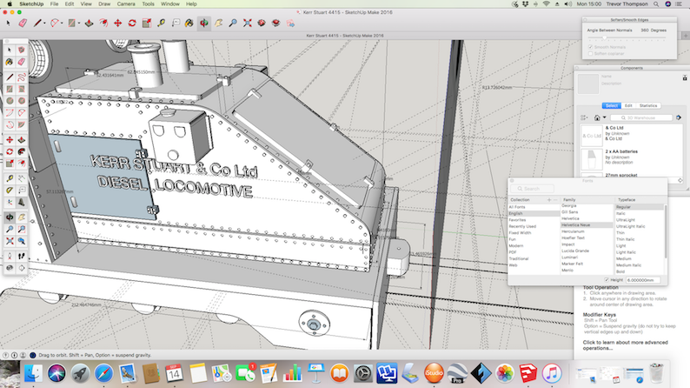Select 'UltraLight Italic' typeface
The image size is (690, 388).
(630, 226)
